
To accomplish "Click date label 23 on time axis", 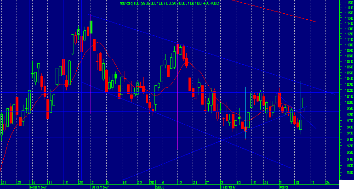I will click(140, 182).
